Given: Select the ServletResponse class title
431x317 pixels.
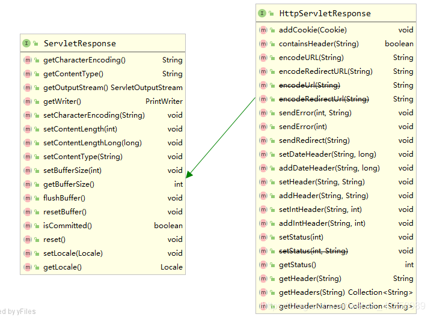Looking at the screenshot, I should (80, 43).
